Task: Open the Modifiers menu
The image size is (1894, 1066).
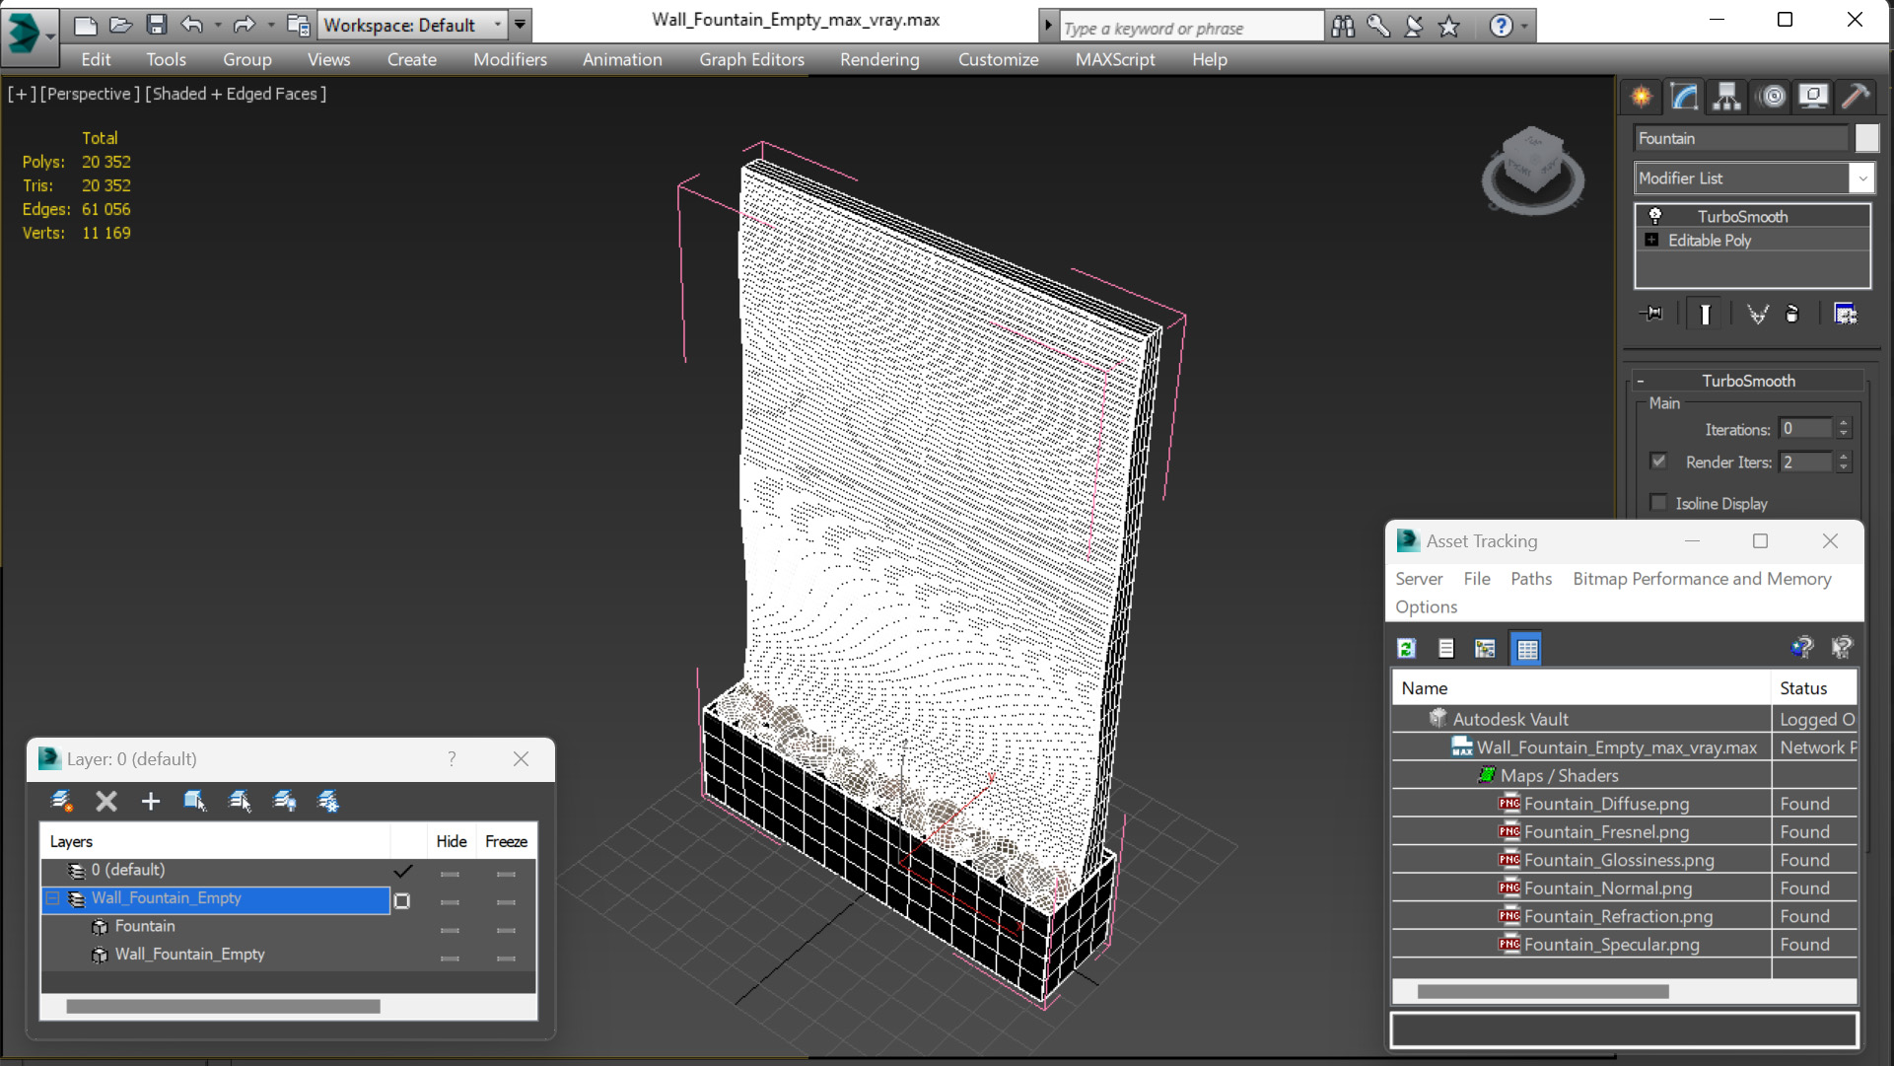Action: click(x=510, y=59)
